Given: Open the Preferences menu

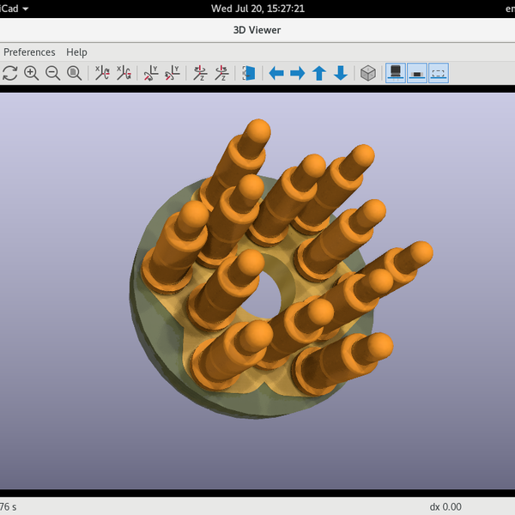Looking at the screenshot, I should click(29, 52).
